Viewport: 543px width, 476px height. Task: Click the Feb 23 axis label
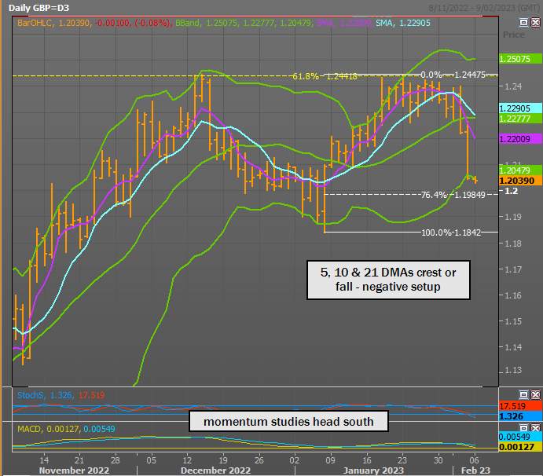[x=475, y=471]
